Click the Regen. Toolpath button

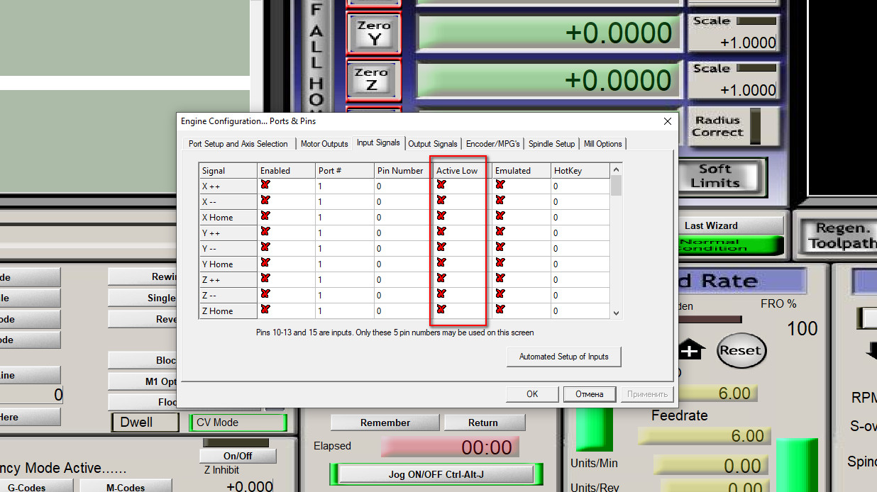pos(839,236)
